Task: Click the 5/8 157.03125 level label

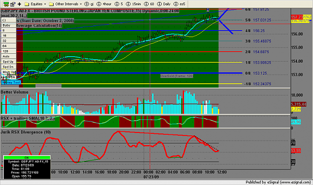Action: tap(258, 20)
